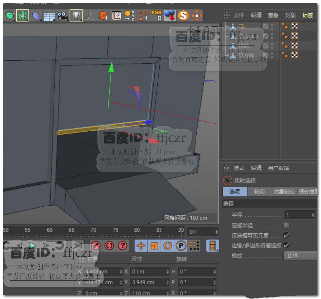Adjust current frame 0 F stepper

point(216,232)
